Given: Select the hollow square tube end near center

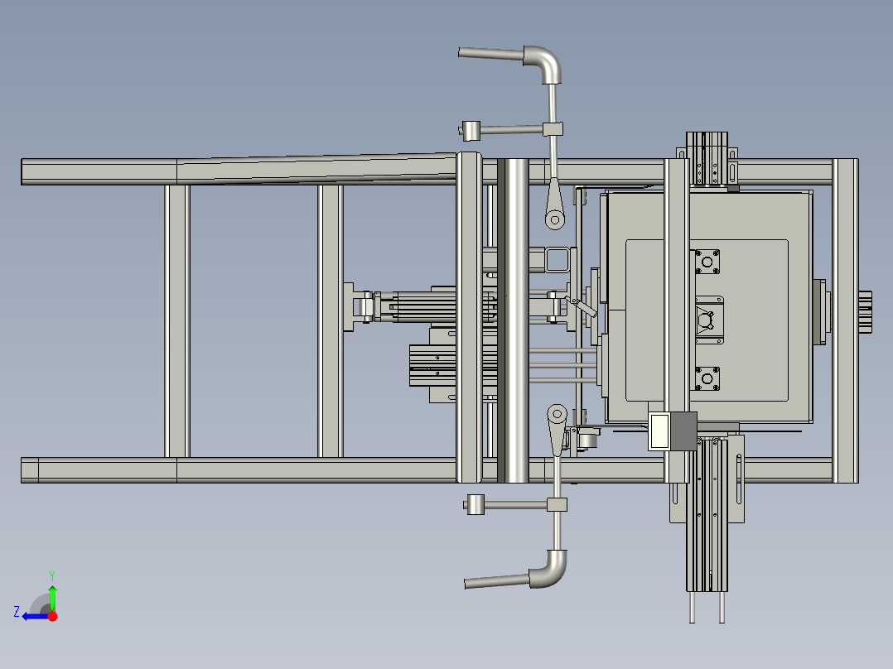Looking at the screenshot, I should pos(558,260).
